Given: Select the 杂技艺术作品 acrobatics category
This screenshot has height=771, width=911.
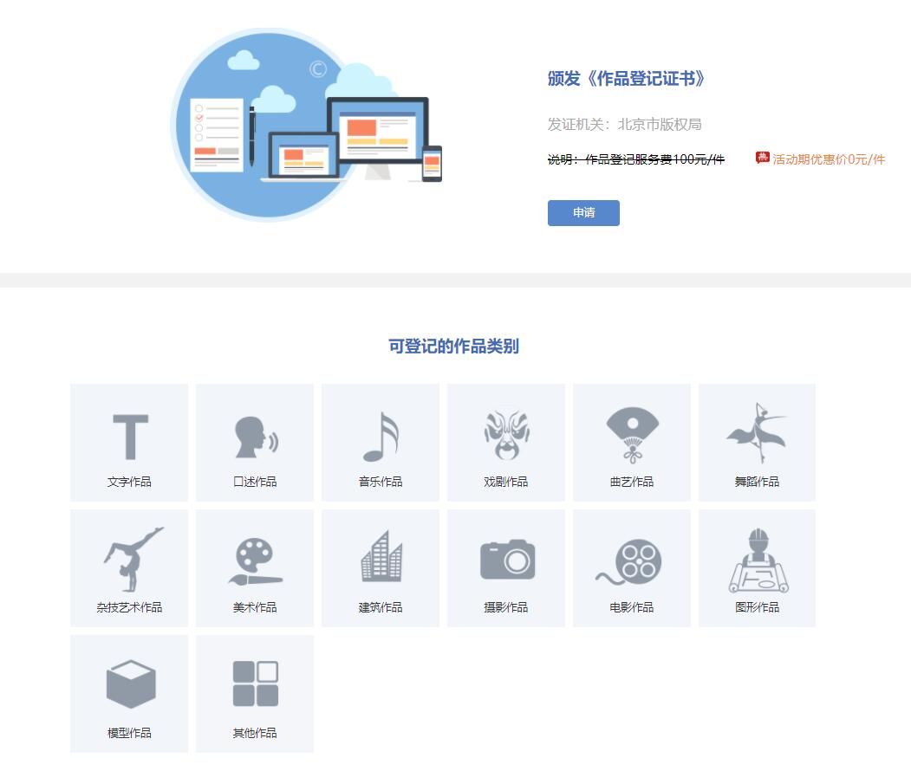Looking at the screenshot, I should (x=128, y=567).
